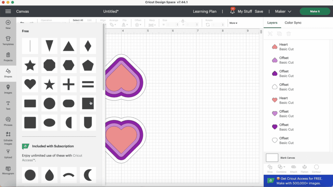Insert the scalloped circle subscription shape
Image resolution: width=333 pixels, height=187 pixels.
pyautogui.click(x=30, y=175)
